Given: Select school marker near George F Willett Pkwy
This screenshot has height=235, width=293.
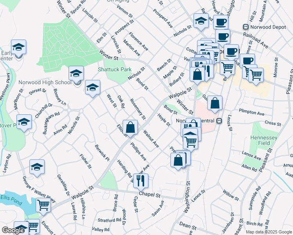Looking at the screenshot, I should pyautogui.click(x=37, y=167).
